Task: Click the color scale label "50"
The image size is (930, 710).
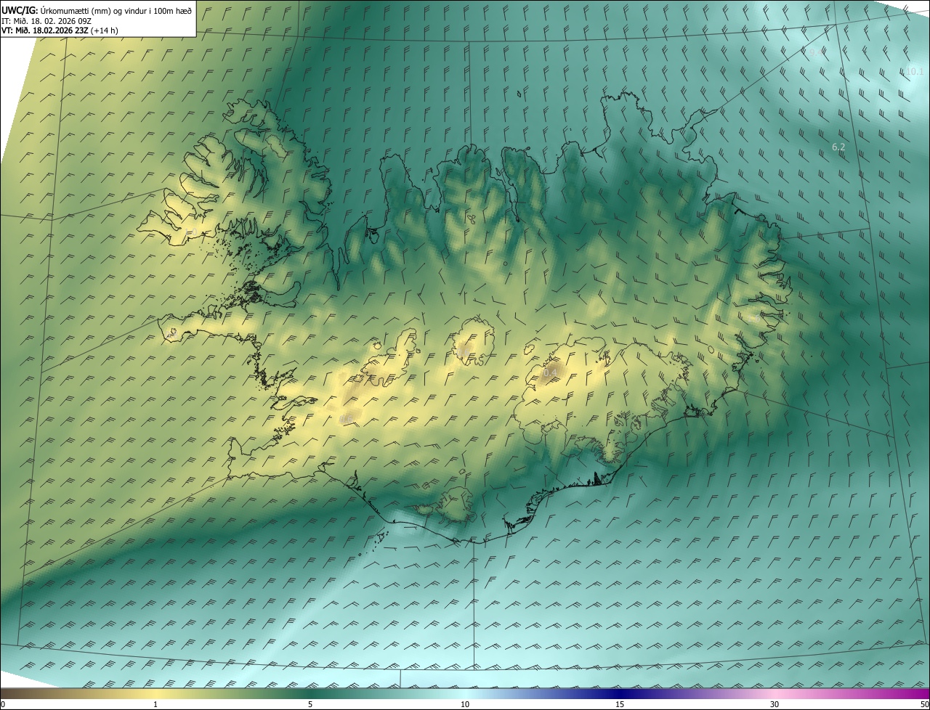Action: [924, 704]
